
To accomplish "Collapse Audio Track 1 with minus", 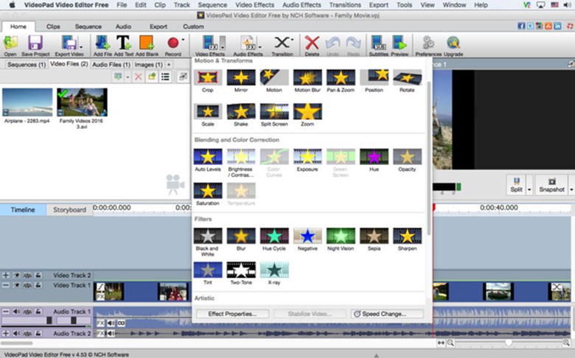I will 5,312.
